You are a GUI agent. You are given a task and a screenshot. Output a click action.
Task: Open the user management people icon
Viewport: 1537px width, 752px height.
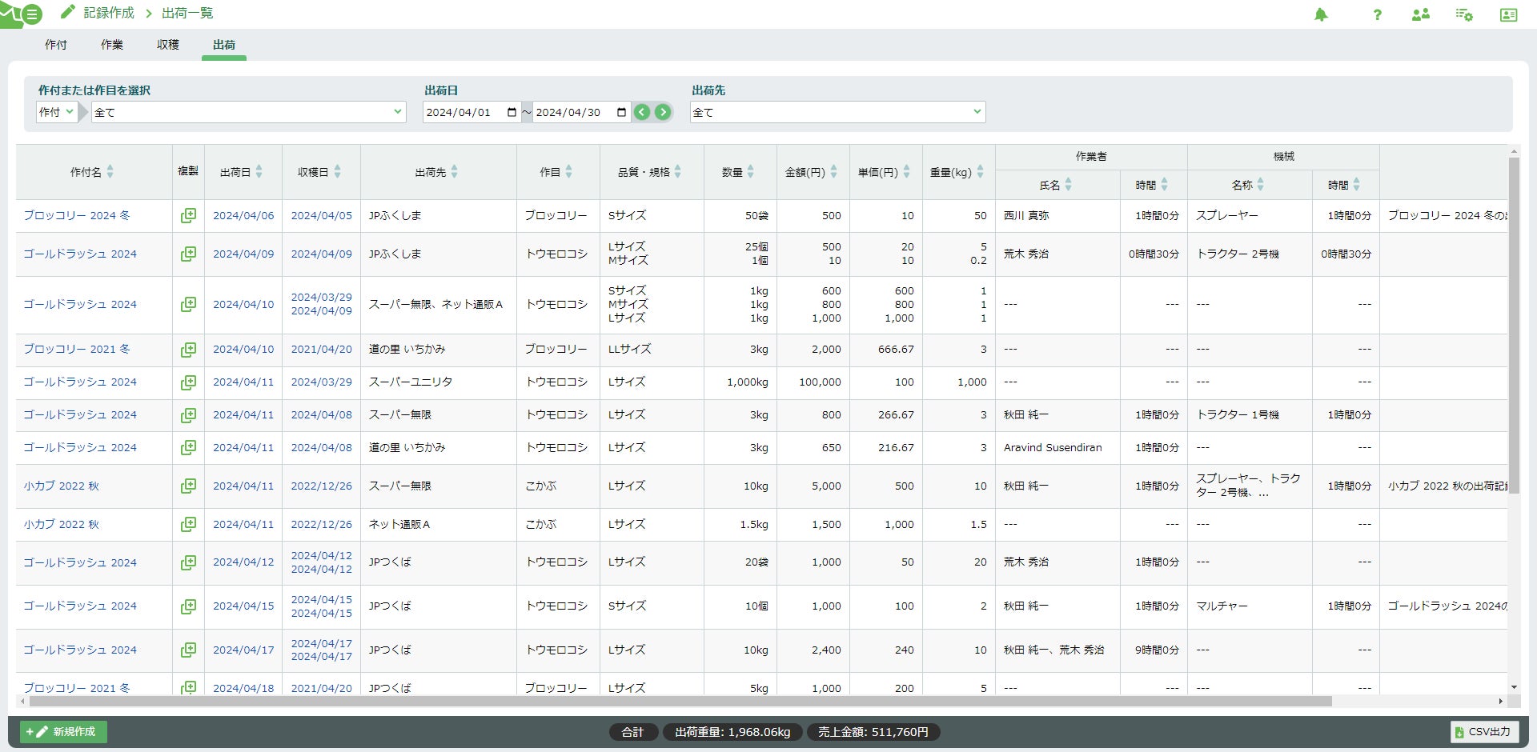pos(1420,14)
